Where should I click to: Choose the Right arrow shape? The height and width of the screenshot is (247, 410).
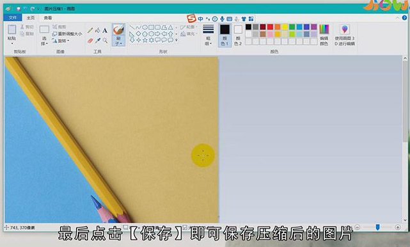pyautogui.click(x=157, y=34)
